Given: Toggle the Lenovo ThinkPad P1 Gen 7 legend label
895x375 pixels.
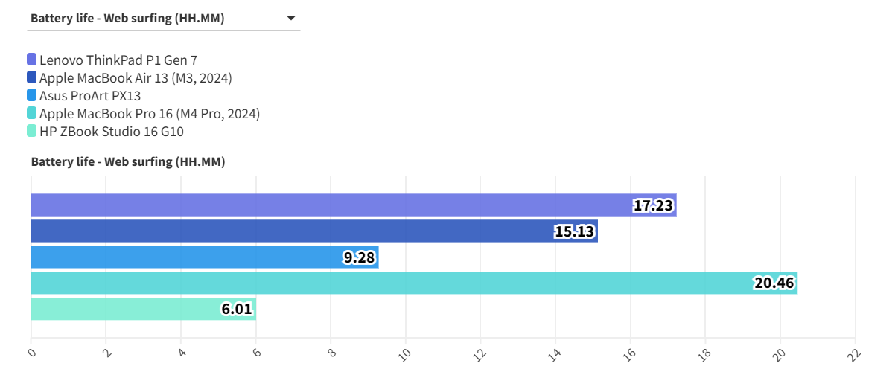Looking at the screenshot, I should click(118, 60).
